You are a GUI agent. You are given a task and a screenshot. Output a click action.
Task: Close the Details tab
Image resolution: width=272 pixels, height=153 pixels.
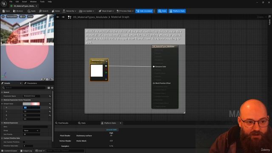tap(21, 83)
